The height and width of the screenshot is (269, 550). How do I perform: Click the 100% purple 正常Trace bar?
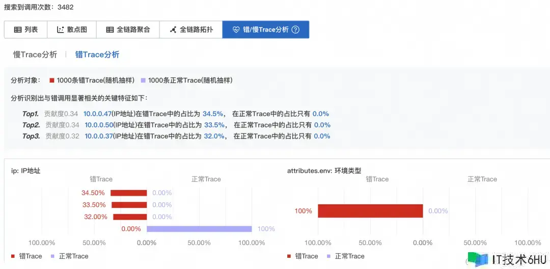tap(199, 229)
